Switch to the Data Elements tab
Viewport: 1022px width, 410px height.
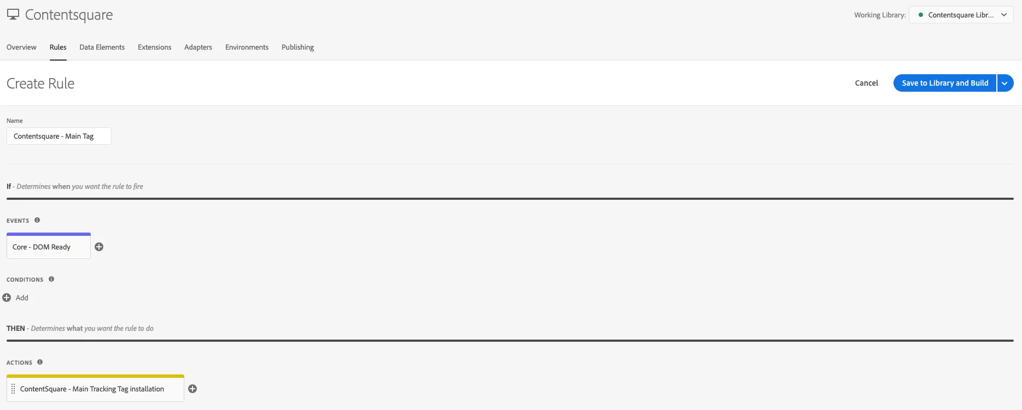click(x=102, y=47)
